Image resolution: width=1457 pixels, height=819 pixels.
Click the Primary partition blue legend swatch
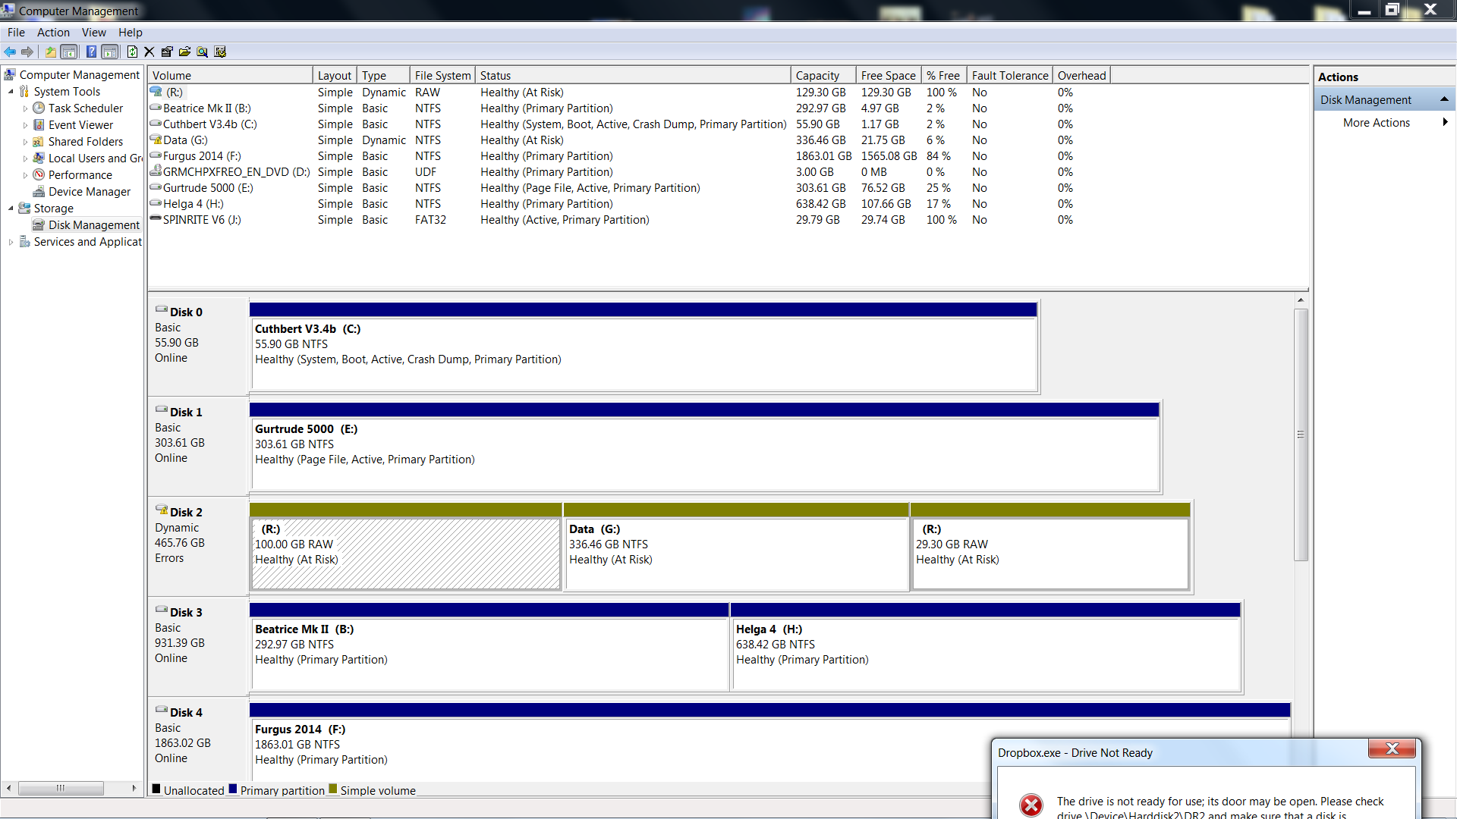point(233,789)
